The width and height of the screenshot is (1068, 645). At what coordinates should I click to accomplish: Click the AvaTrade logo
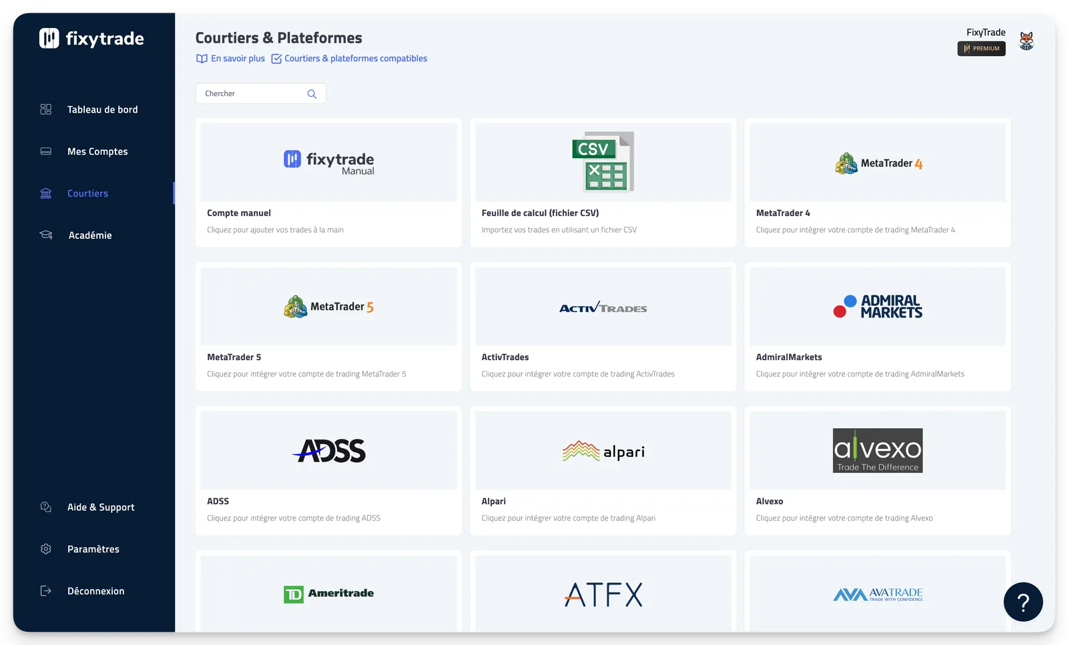[x=878, y=594]
